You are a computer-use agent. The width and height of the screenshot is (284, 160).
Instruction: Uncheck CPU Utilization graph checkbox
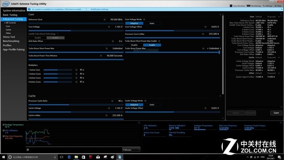(x=4, y=130)
